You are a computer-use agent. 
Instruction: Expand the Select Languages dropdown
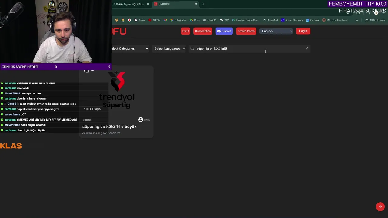pos(169,48)
